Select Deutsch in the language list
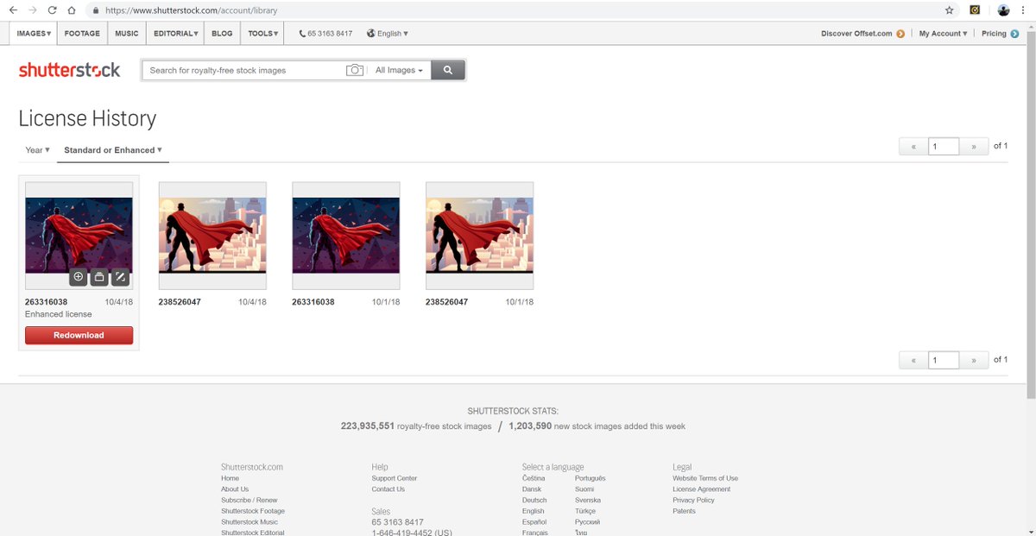 tap(534, 501)
